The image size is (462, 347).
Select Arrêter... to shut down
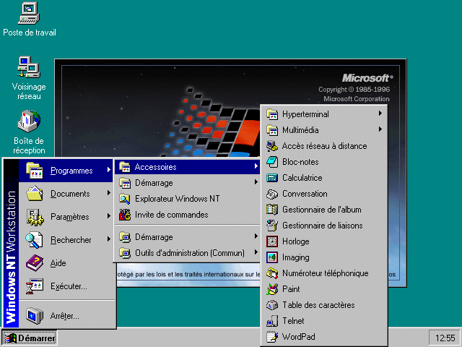click(x=64, y=316)
